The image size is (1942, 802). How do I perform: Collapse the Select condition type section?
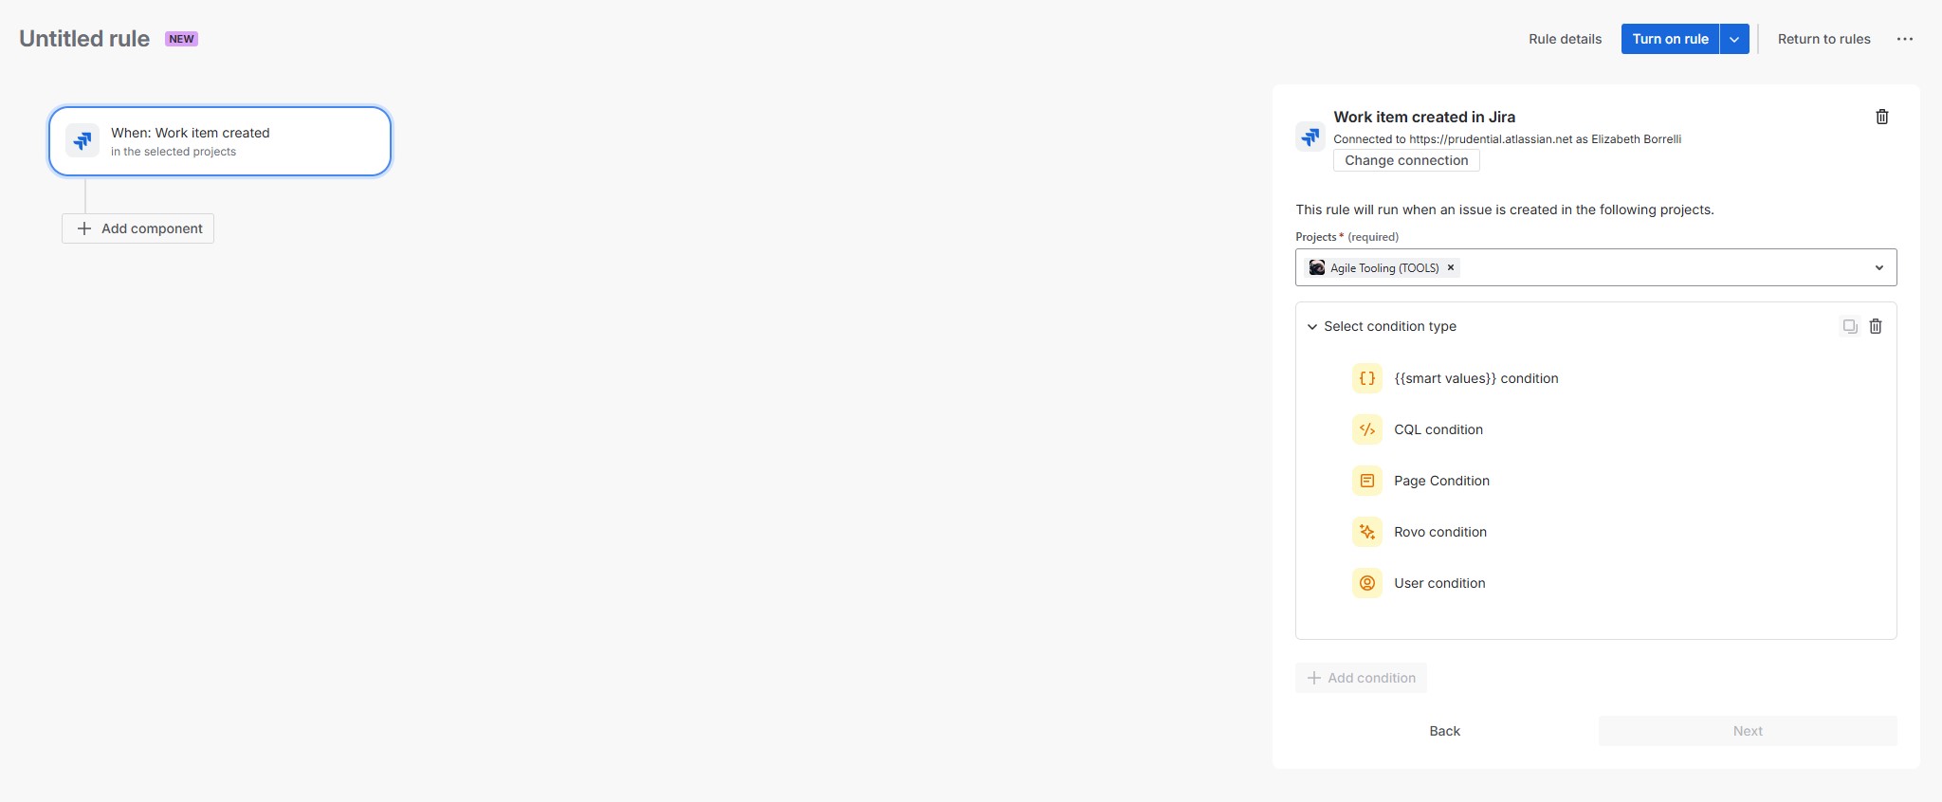pyautogui.click(x=1311, y=326)
